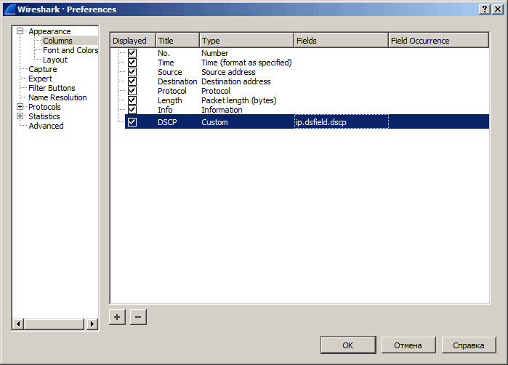Toggle the Source column displayed checkbox
The width and height of the screenshot is (508, 365).
pyautogui.click(x=132, y=72)
